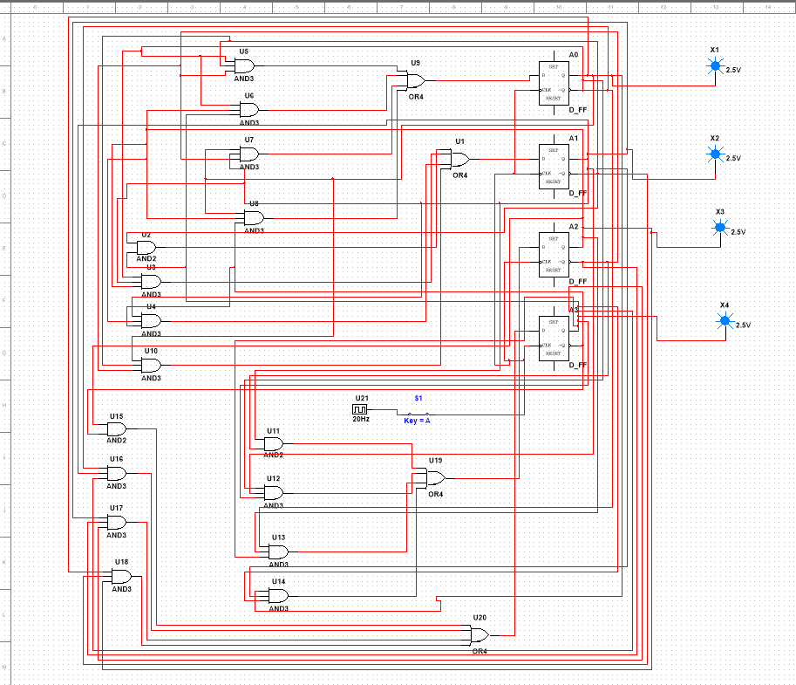The image size is (796, 685).
Task: Select the A3 D flip-flop
Action: 554,338
